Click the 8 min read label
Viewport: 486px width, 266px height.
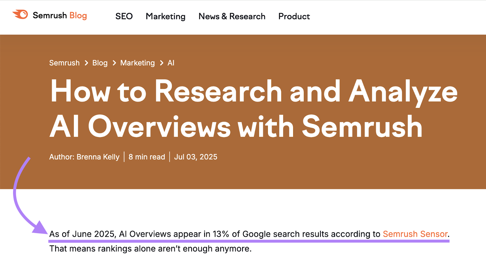[x=147, y=157]
